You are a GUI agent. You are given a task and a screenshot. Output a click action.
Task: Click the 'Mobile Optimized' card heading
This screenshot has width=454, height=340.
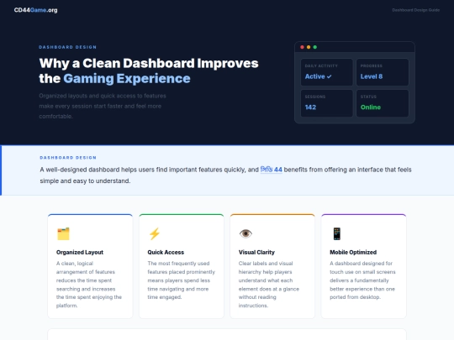click(x=353, y=252)
